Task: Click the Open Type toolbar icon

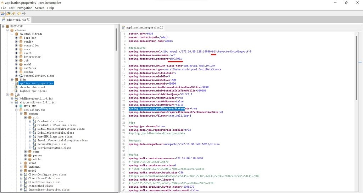Action: coord(8,13)
